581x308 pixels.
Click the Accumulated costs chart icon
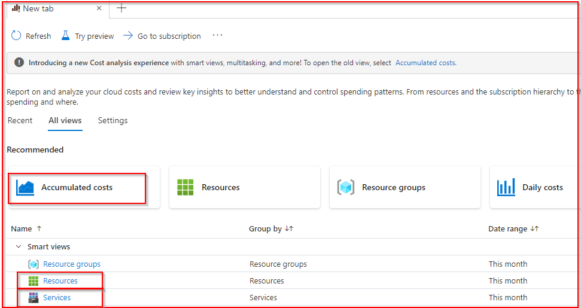click(x=25, y=187)
